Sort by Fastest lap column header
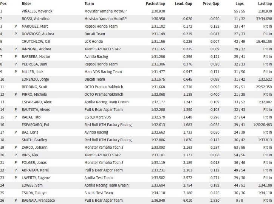 155,3
